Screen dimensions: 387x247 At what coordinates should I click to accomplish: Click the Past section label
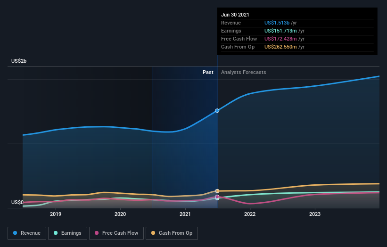[208, 72]
